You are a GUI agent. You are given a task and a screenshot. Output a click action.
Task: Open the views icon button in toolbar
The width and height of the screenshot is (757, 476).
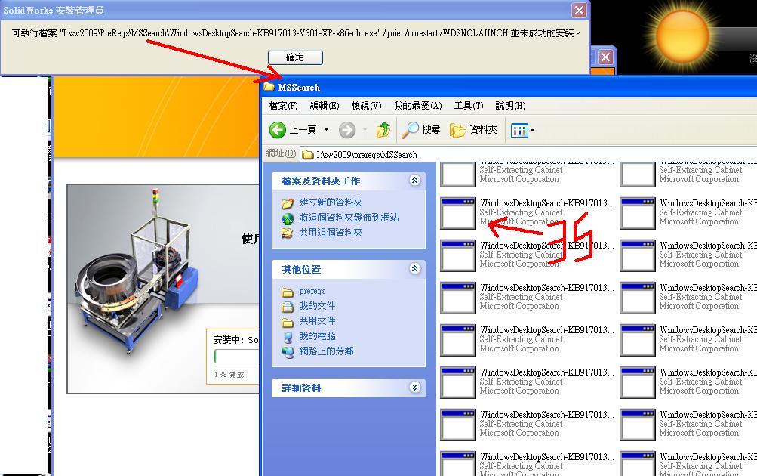519,130
